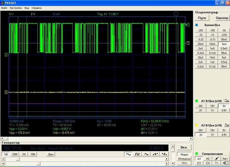This screenshot has width=230, height=167.
Task: Click the 2,000 V amplitude readout
Action: coord(156,148)
